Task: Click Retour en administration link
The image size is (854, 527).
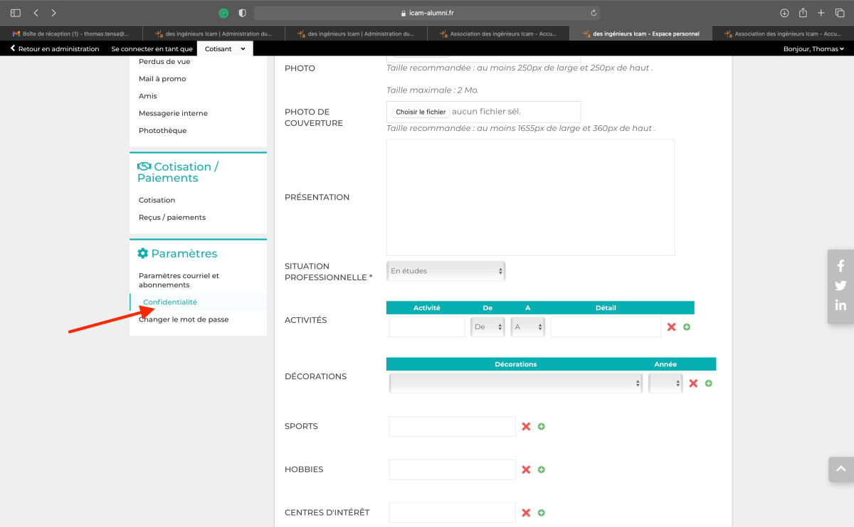Action: click(x=55, y=49)
